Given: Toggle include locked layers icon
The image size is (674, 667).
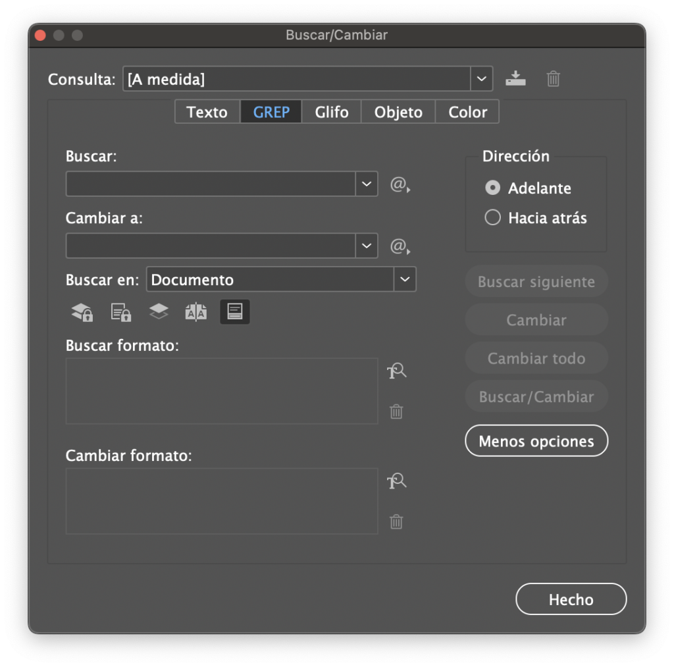Looking at the screenshot, I should (82, 312).
